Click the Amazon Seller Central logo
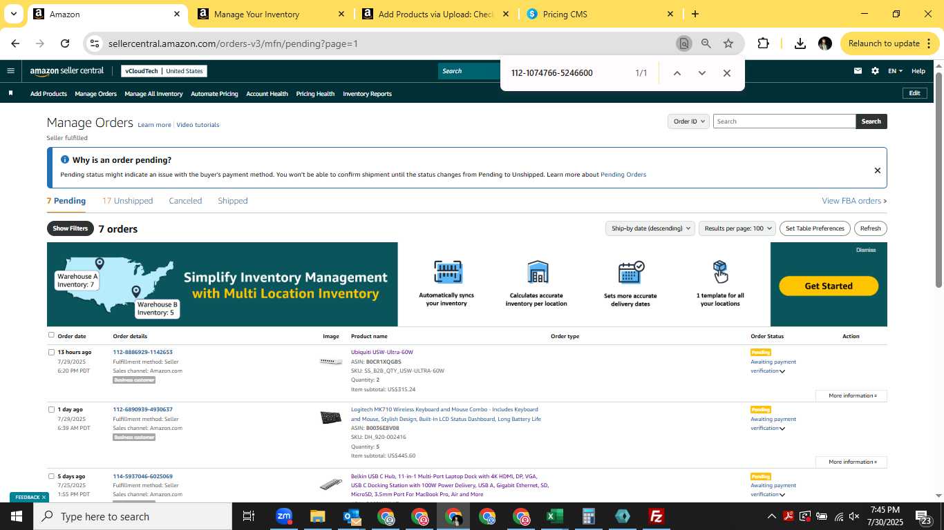Image resolution: width=944 pixels, height=530 pixels. coord(67,71)
